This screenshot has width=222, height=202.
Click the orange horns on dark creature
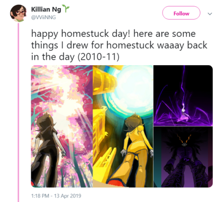point(184,138)
